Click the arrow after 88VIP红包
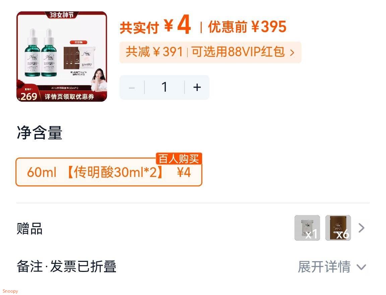This screenshot has width=386, height=295. point(292,53)
